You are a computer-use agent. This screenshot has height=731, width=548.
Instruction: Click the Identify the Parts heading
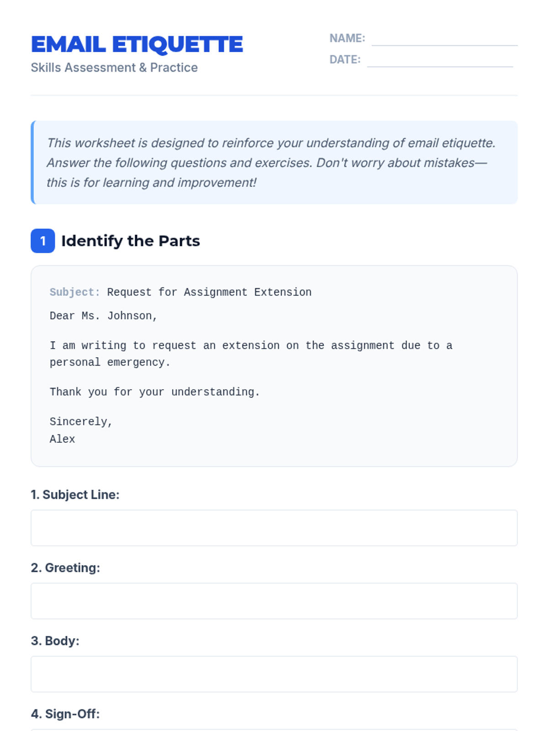131,241
